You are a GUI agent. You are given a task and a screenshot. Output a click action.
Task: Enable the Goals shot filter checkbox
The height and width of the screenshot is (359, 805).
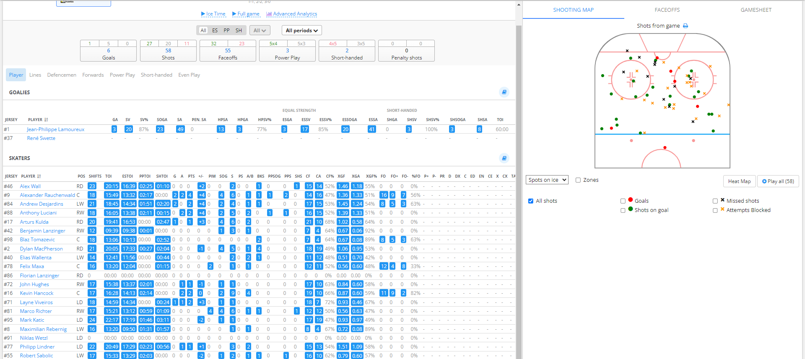tap(623, 201)
